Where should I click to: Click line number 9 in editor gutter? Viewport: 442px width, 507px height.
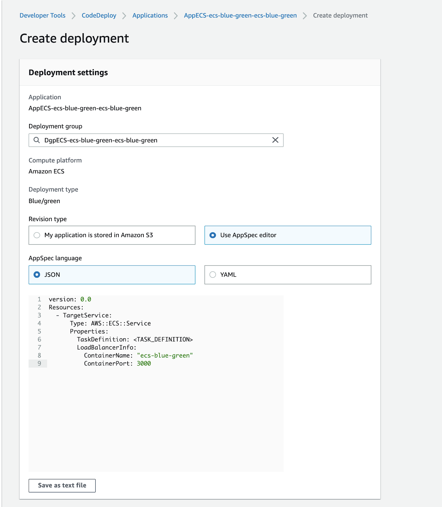coord(39,363)
